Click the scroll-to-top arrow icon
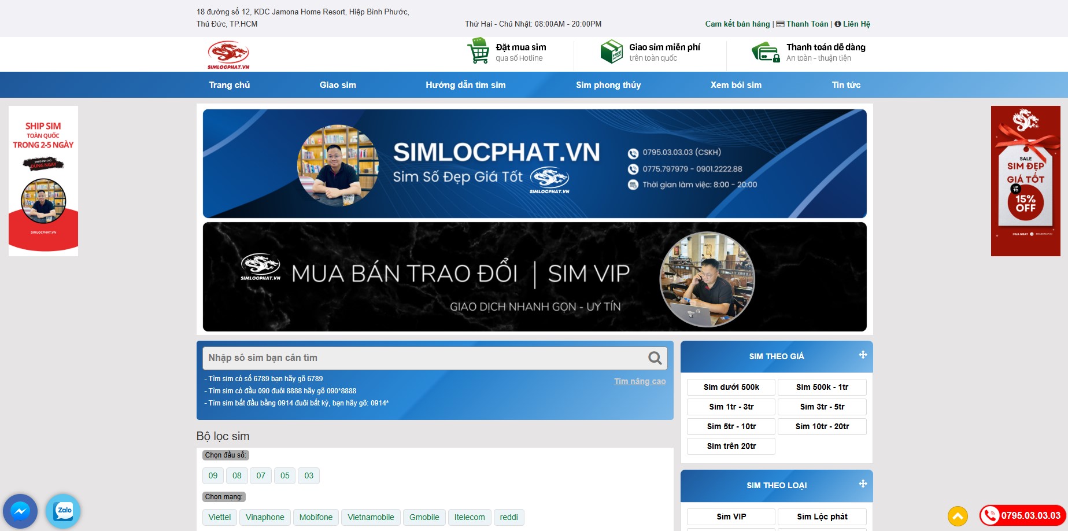Image resolution: width=1068 pixels, height=531 pixels. (x=959, y=515)
